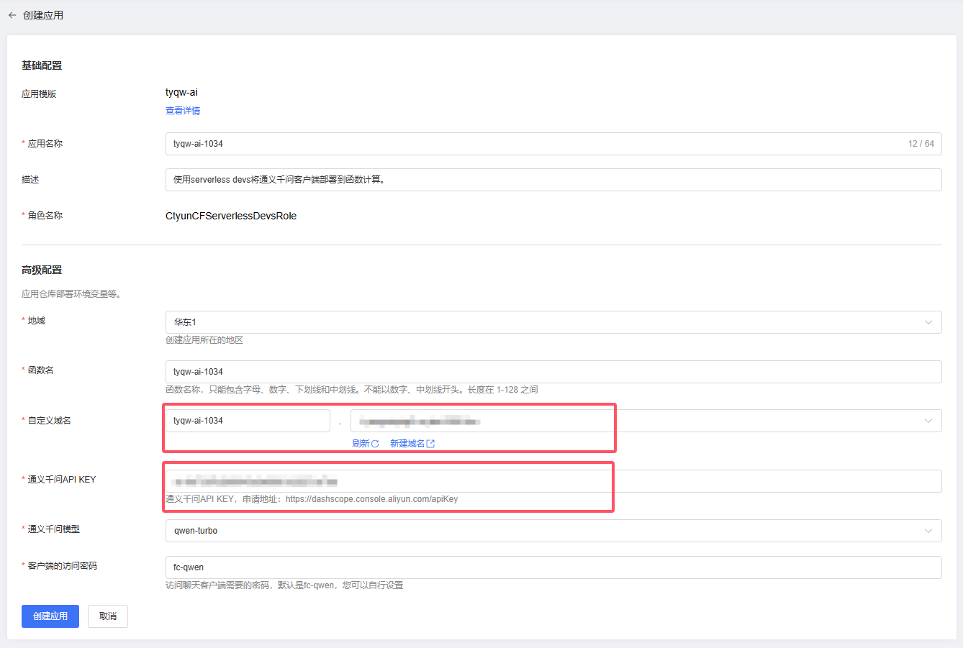The height and width of the screenshot is (648, 963).
Task: Click the 高级配置 section heading
Action: point(42,270)
